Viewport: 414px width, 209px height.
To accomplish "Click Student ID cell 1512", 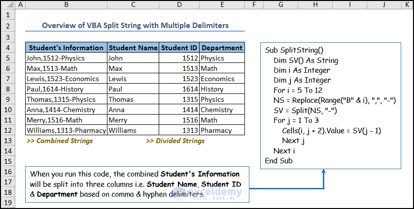I will (179, 58).
